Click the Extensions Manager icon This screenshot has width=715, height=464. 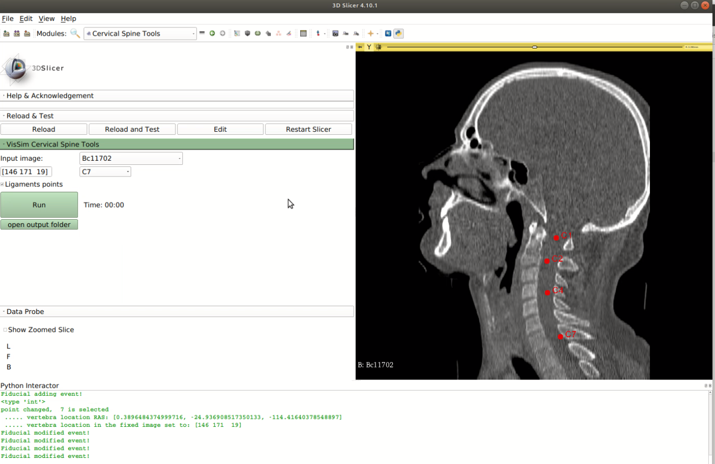pos(388,34)
